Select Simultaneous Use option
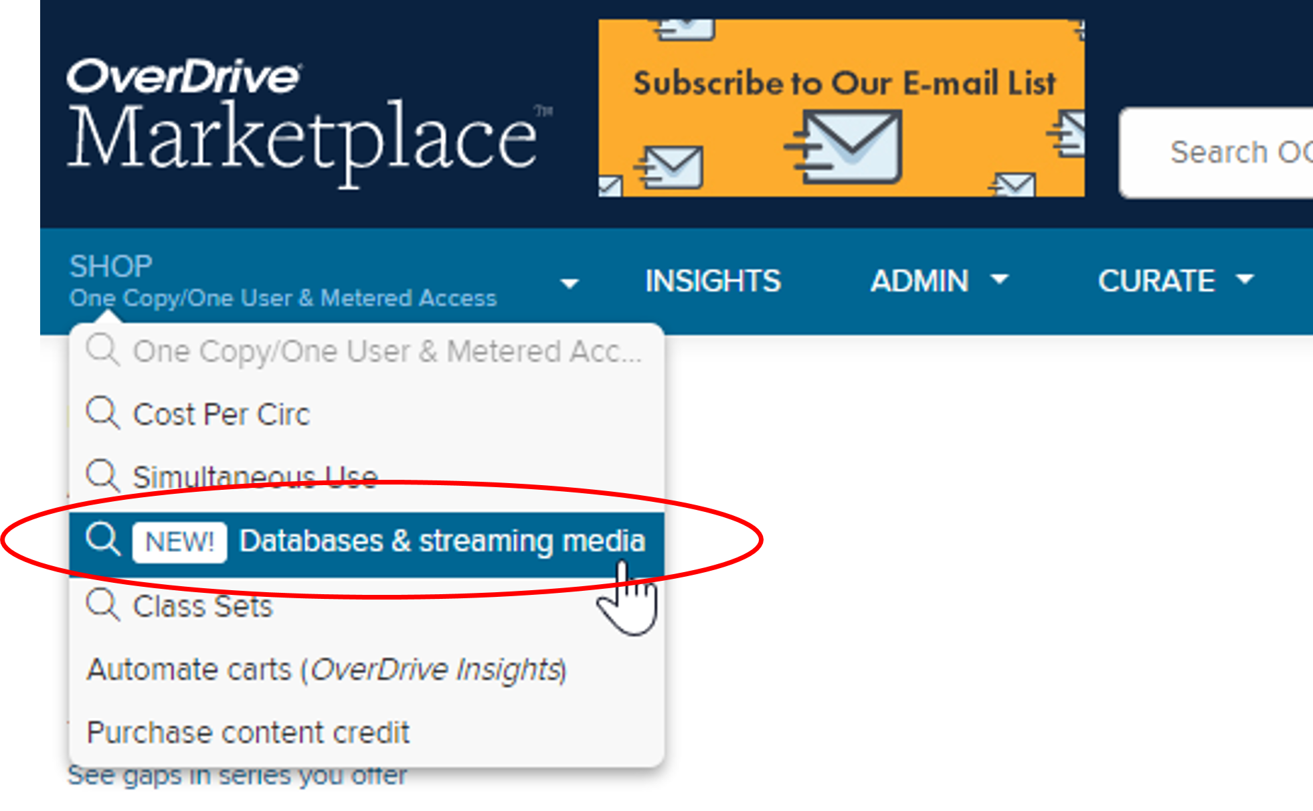This screenshot has height=811, width=1313. 367,477
